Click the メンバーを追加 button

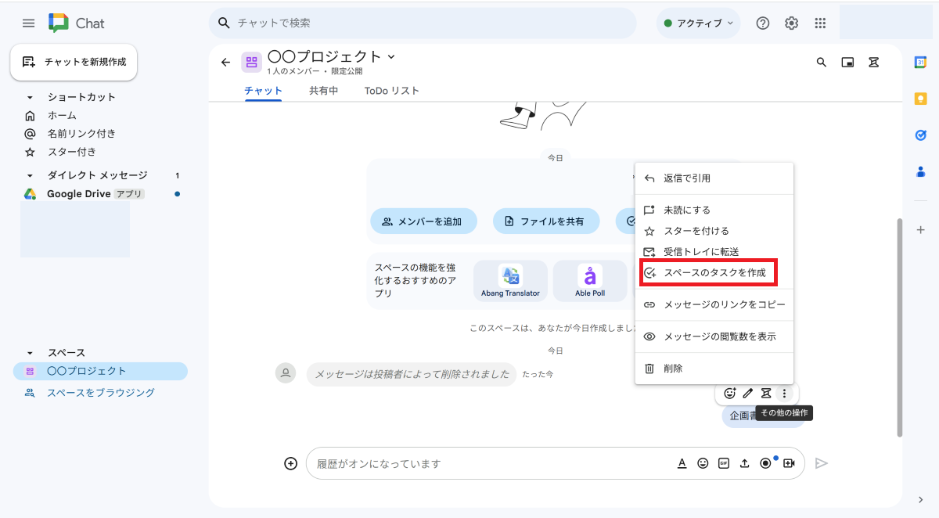point(422,221)
